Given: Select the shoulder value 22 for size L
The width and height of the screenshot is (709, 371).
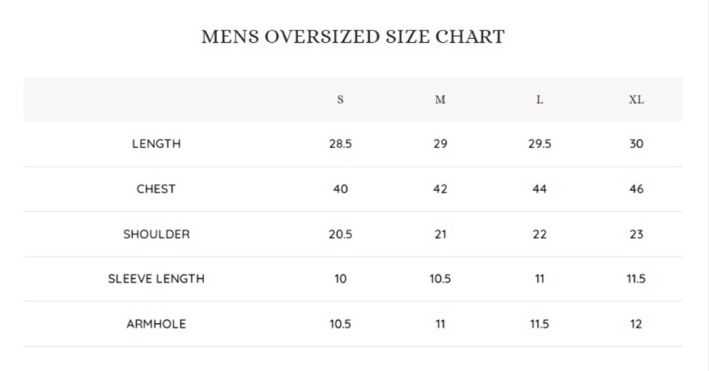Looking at the screenshot, I should (x=540, y=234).
